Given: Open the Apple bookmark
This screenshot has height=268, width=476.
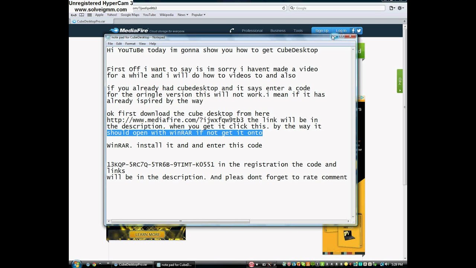Looking at the screenshot, I should 99,15.
